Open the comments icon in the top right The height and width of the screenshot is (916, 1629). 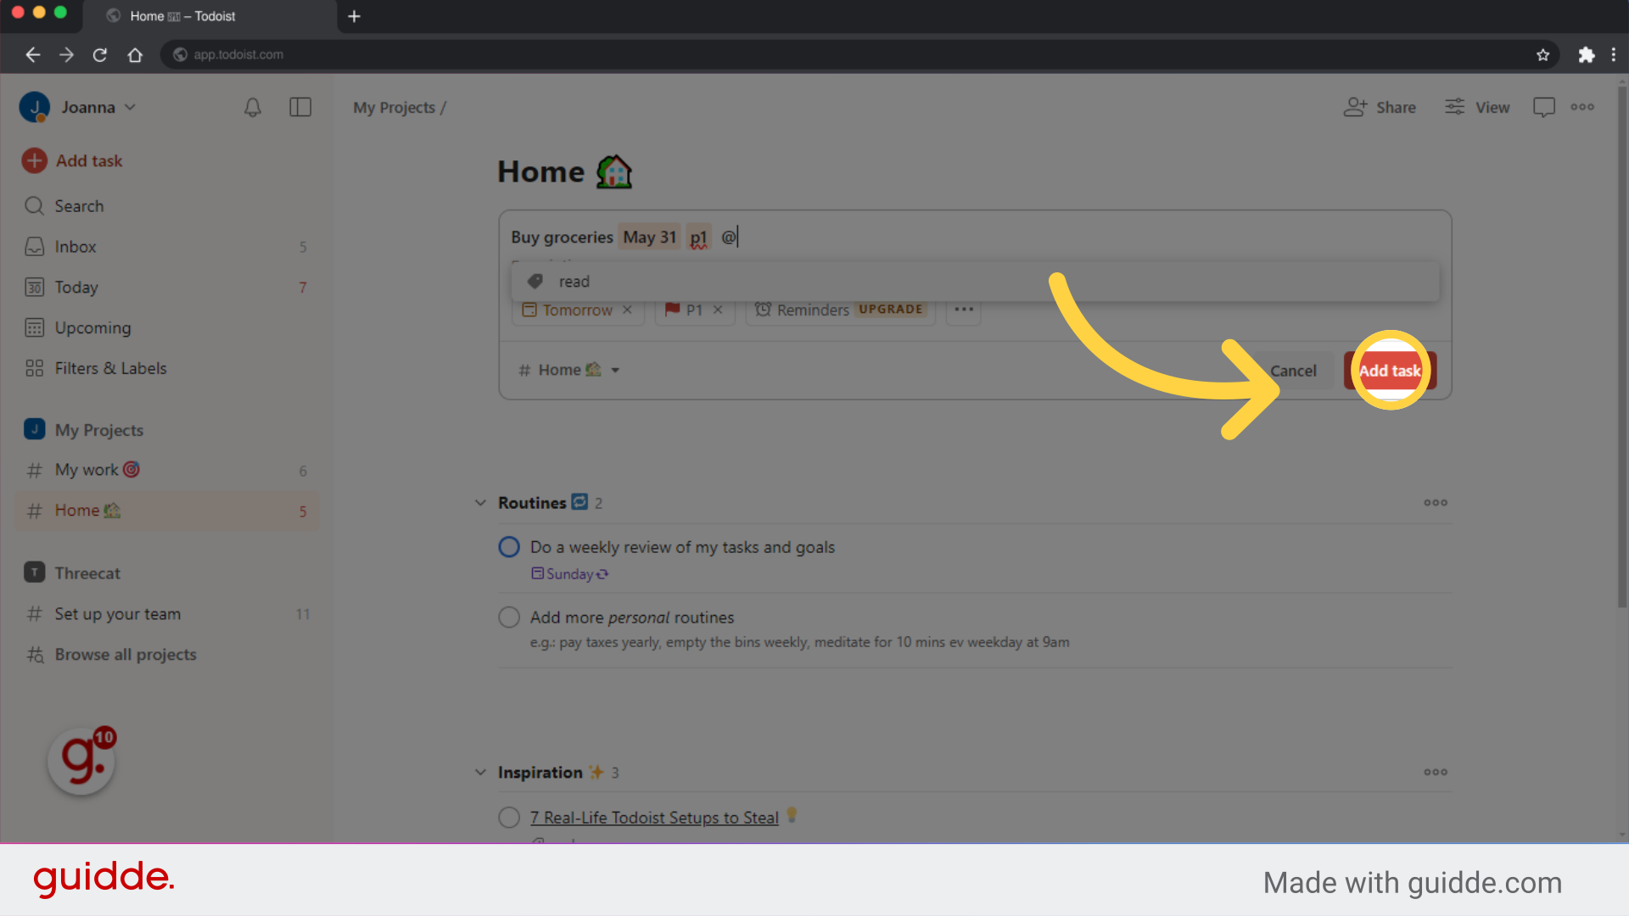click(1543, 107)
